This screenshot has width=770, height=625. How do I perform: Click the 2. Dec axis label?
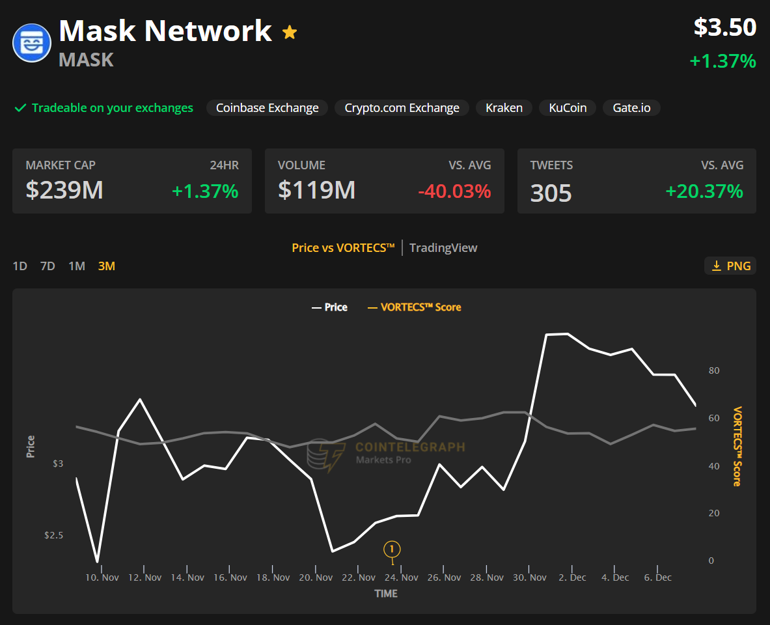[x=572, y=577]
